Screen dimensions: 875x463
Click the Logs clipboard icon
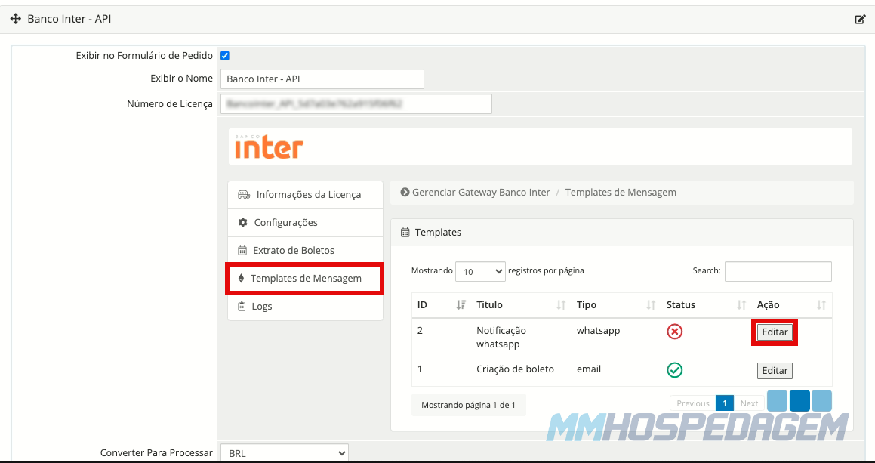pyautogui.click(x=242, y=306)
